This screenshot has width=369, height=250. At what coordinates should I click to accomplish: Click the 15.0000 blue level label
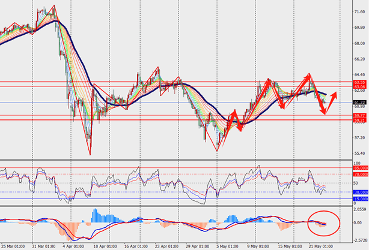pos(361,198)
